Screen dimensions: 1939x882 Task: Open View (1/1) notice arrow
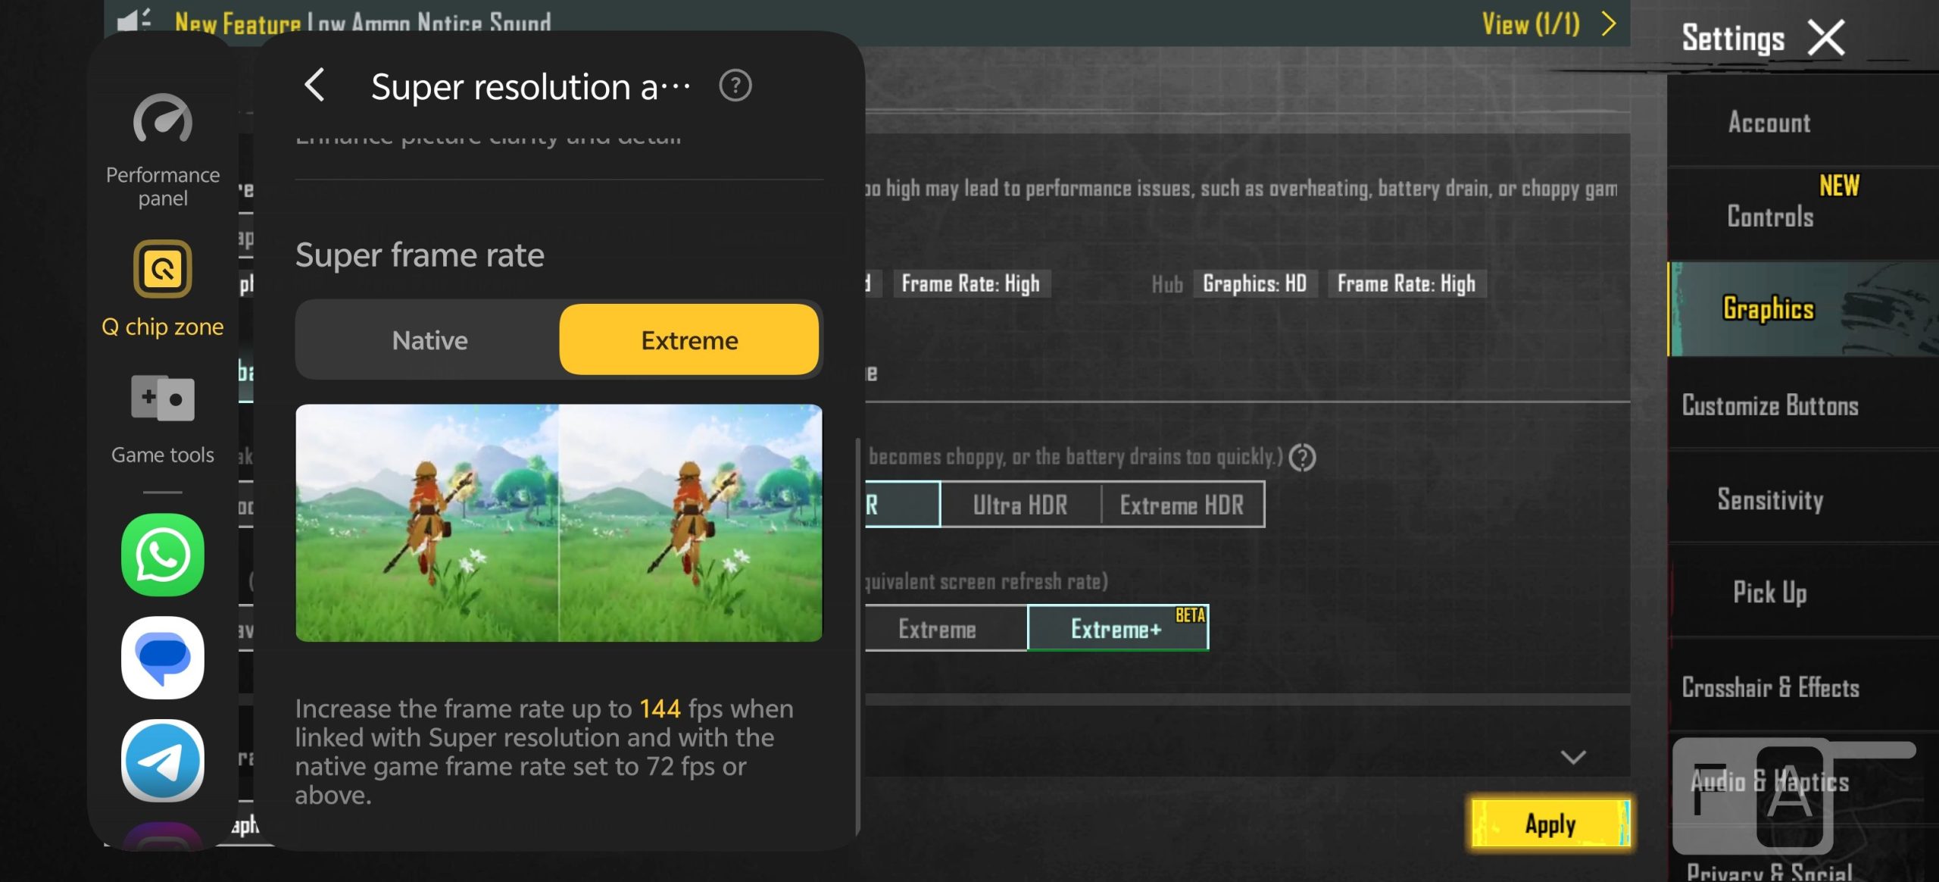click(x=1609, y=24)
